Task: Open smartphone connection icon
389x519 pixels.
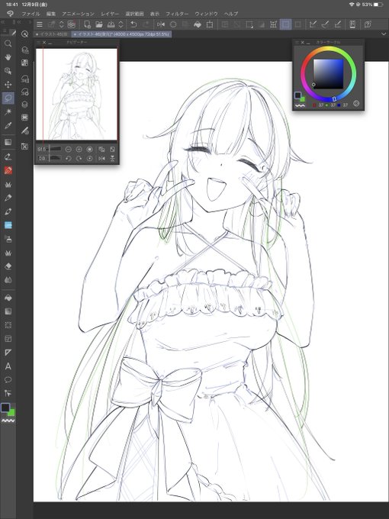Action: [352, 24]
